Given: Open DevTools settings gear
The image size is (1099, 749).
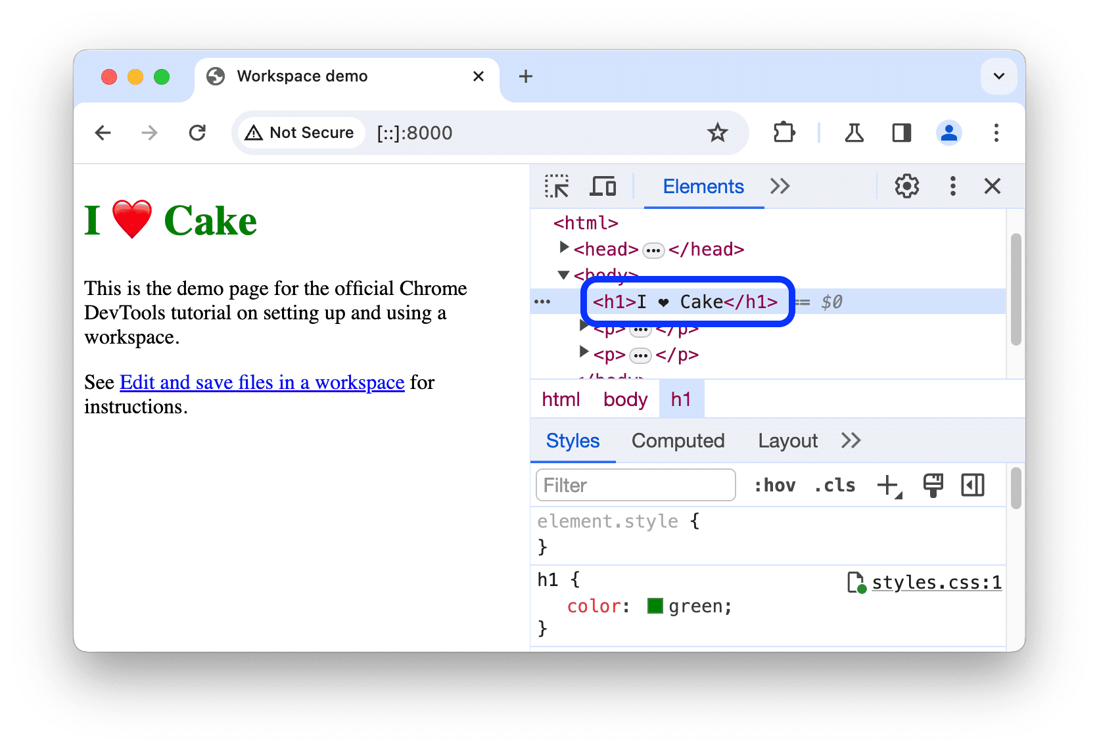Looking at the screenshot, I should click(x=906, y=186).
